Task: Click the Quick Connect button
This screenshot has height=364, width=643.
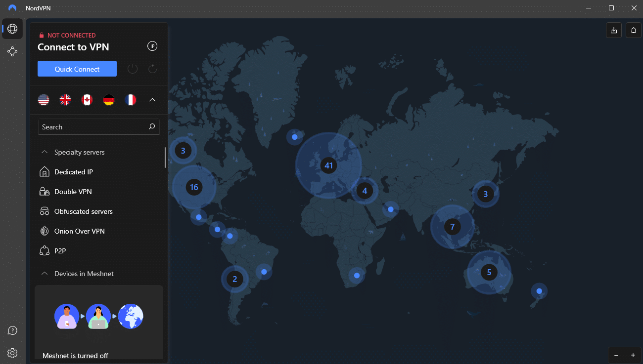Action: pos(77,69)
